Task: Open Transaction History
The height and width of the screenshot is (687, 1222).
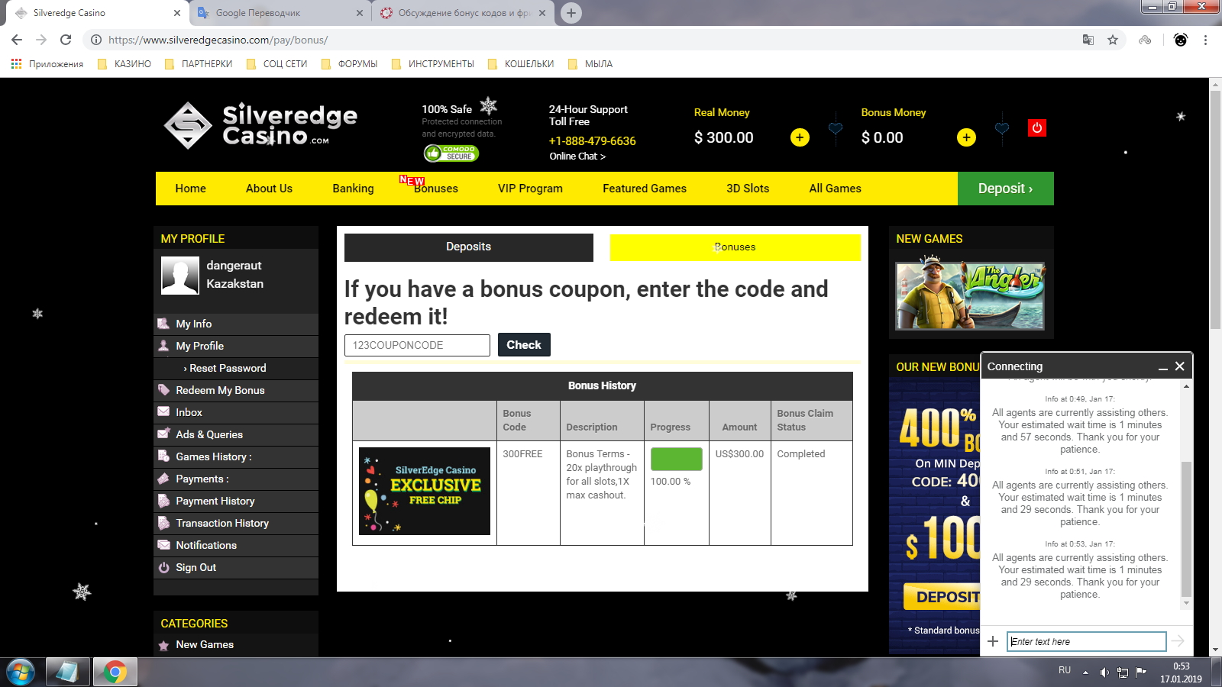Action: click(236, 523)
